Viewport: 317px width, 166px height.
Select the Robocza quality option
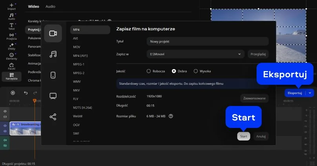point(149,71)
